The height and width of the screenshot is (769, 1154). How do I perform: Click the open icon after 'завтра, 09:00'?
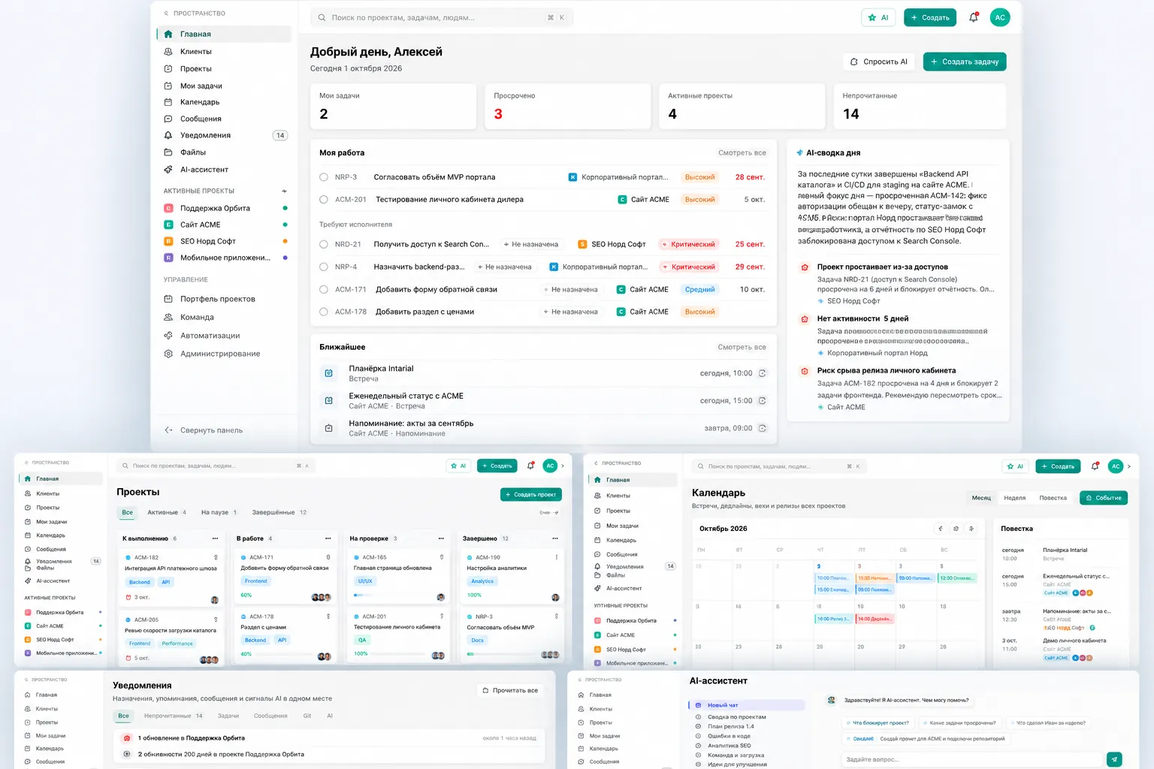coord(763,428)
